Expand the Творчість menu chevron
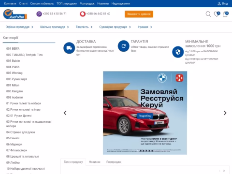Screen dimensions: 232x174 point(91,27)
